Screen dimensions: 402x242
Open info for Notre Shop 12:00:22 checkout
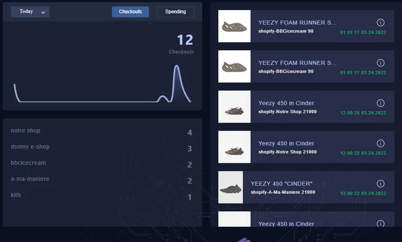(x=381, y=143)
